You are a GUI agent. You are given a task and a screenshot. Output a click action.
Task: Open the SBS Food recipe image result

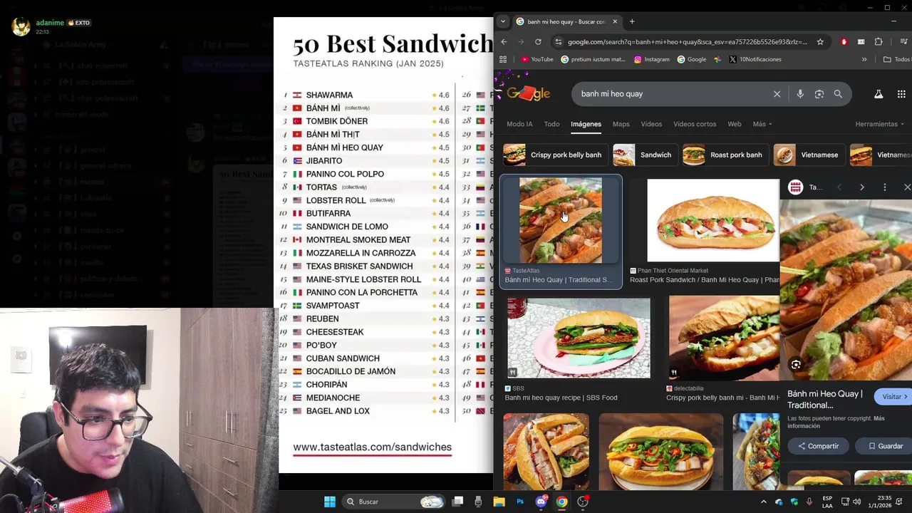click(578, 338)
